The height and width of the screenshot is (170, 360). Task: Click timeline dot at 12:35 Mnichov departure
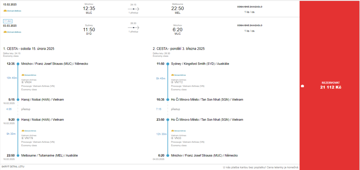click(18, 64)
